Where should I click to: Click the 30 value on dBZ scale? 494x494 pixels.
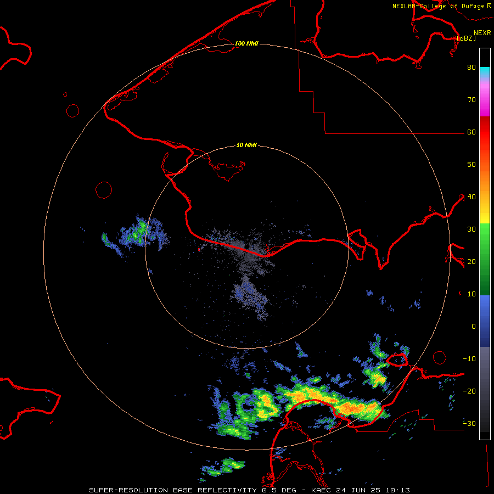pyautogui.click(x=471, y=229)
